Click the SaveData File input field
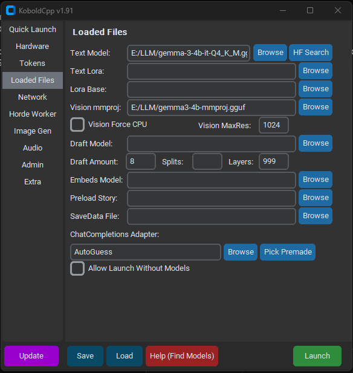Image resolution: width=353 pixels, height=373 pixels. click(x=212, y=216)
